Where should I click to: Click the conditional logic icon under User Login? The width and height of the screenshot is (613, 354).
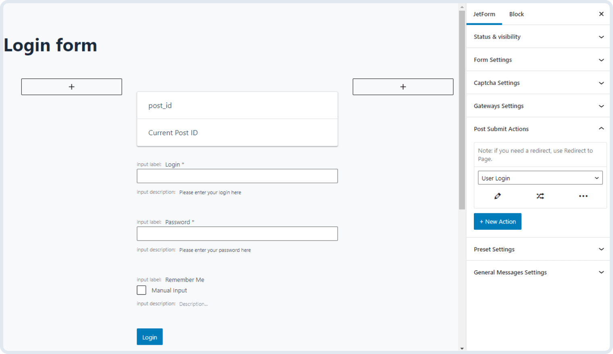[x=540, y=196]
